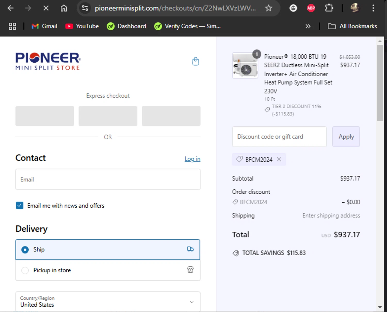Click the browser extension icon left of Adblock Plus
Image resolution: width=387 pixels, height=312 pixels.
(293, 8)
